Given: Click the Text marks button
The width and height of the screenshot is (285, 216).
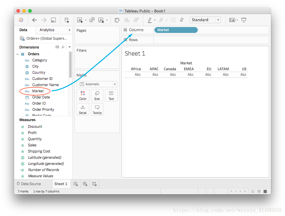Looking at the screenshot, I should pos(111,95).
